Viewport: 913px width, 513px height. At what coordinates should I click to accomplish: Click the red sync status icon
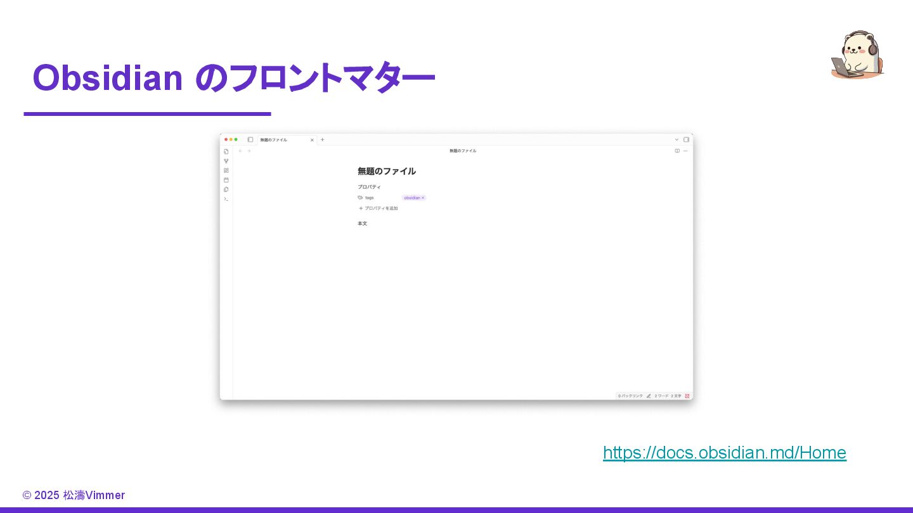point(687,396)
